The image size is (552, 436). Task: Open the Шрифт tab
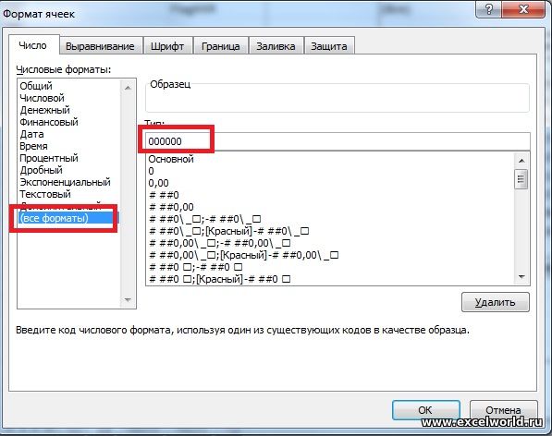coord(167,46)
